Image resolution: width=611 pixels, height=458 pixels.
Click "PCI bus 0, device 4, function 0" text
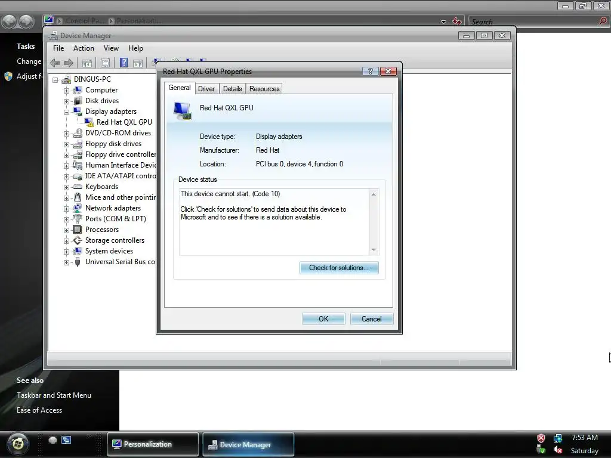point(300,164)
